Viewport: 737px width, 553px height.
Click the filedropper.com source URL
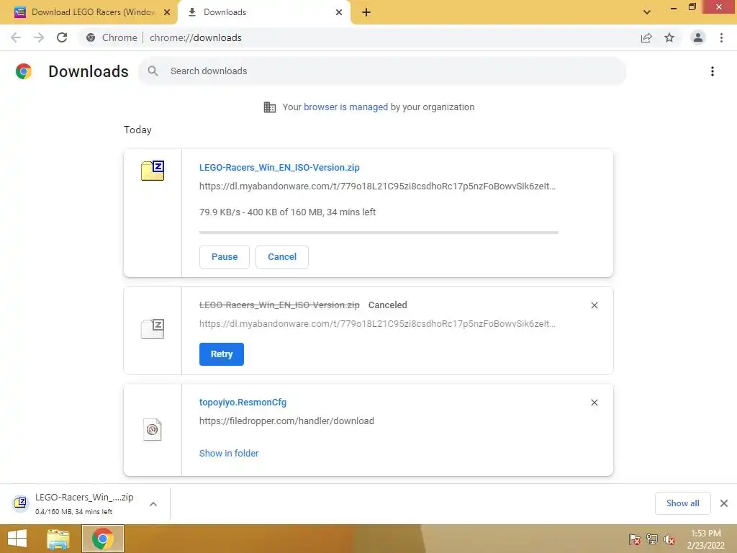(x=286, y=421)
